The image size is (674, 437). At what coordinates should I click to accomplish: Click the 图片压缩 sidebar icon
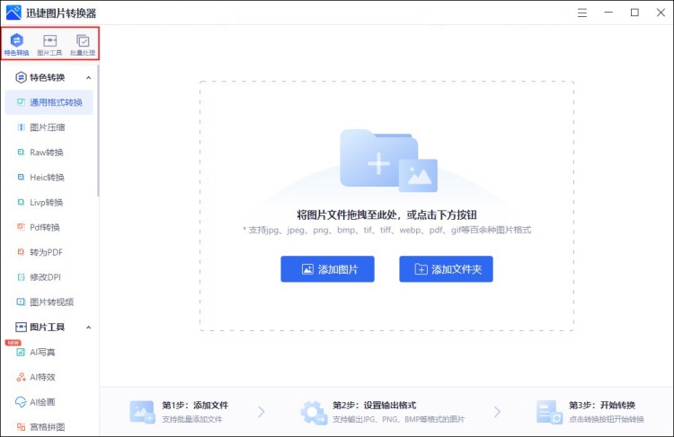[22, 127]
